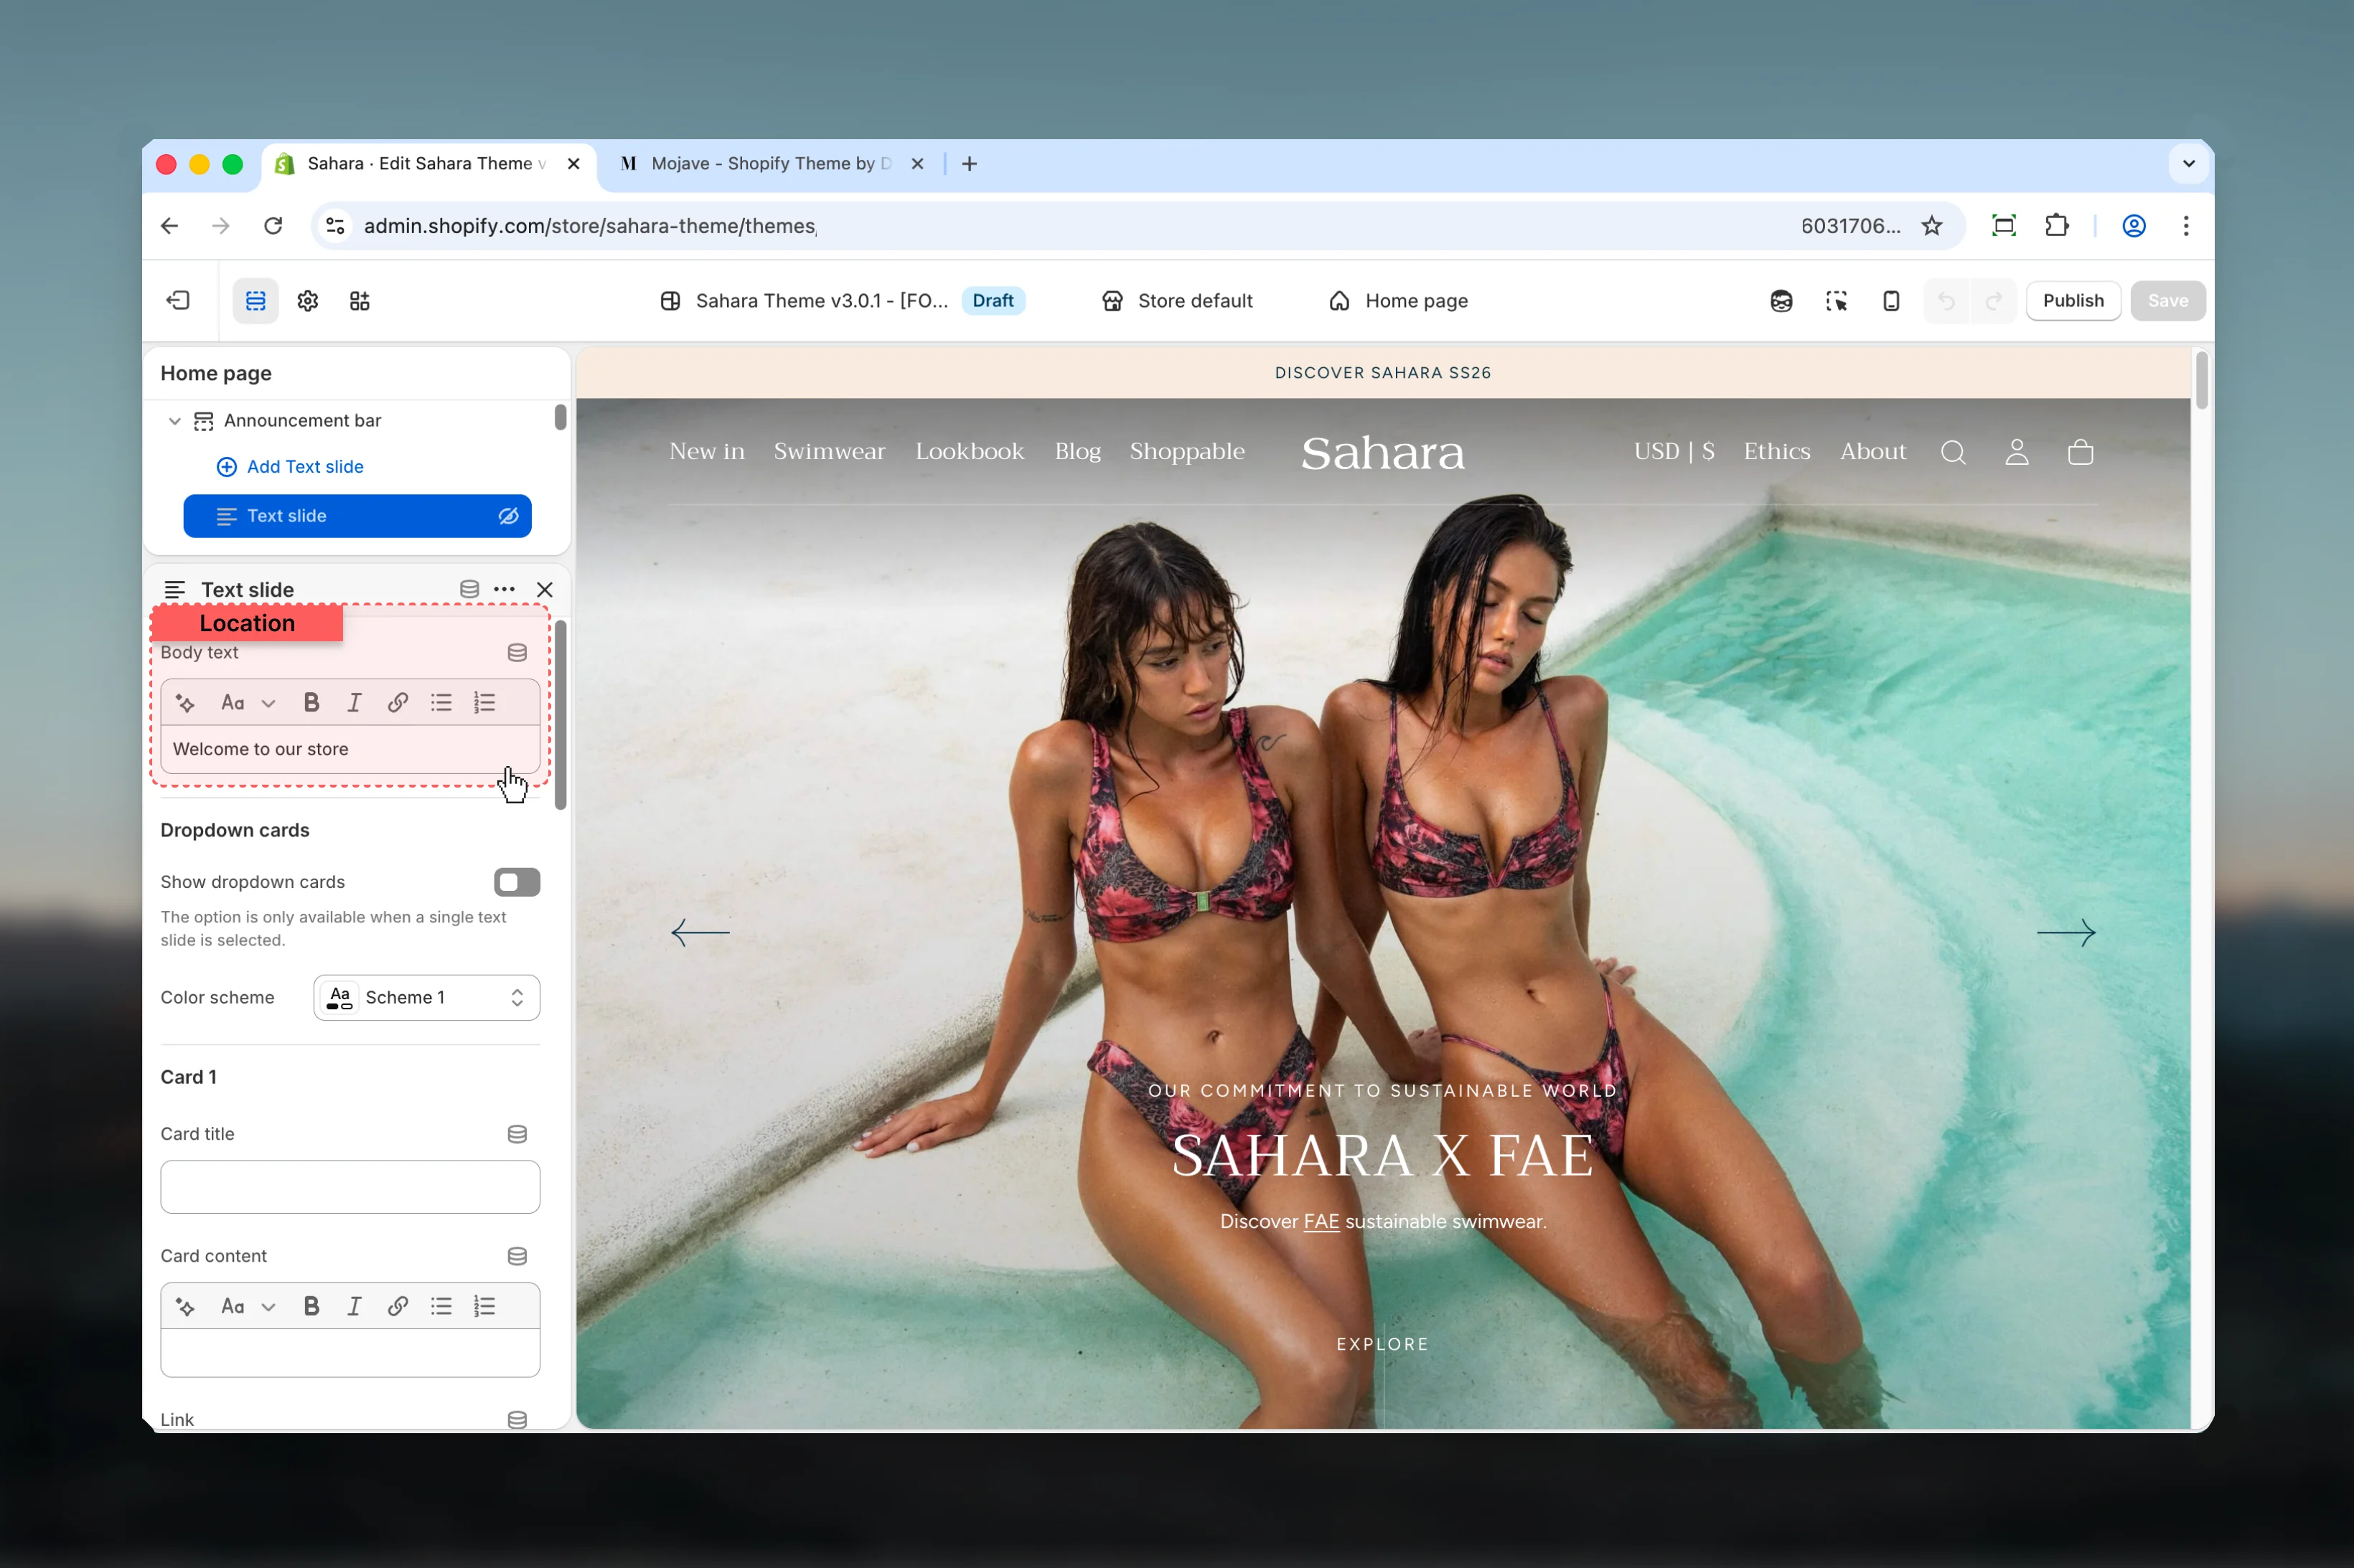Bookmark this page with star icon
Image resolution: width=2354 pixels, height=1568 pixels.
[x=1932, y=226]
